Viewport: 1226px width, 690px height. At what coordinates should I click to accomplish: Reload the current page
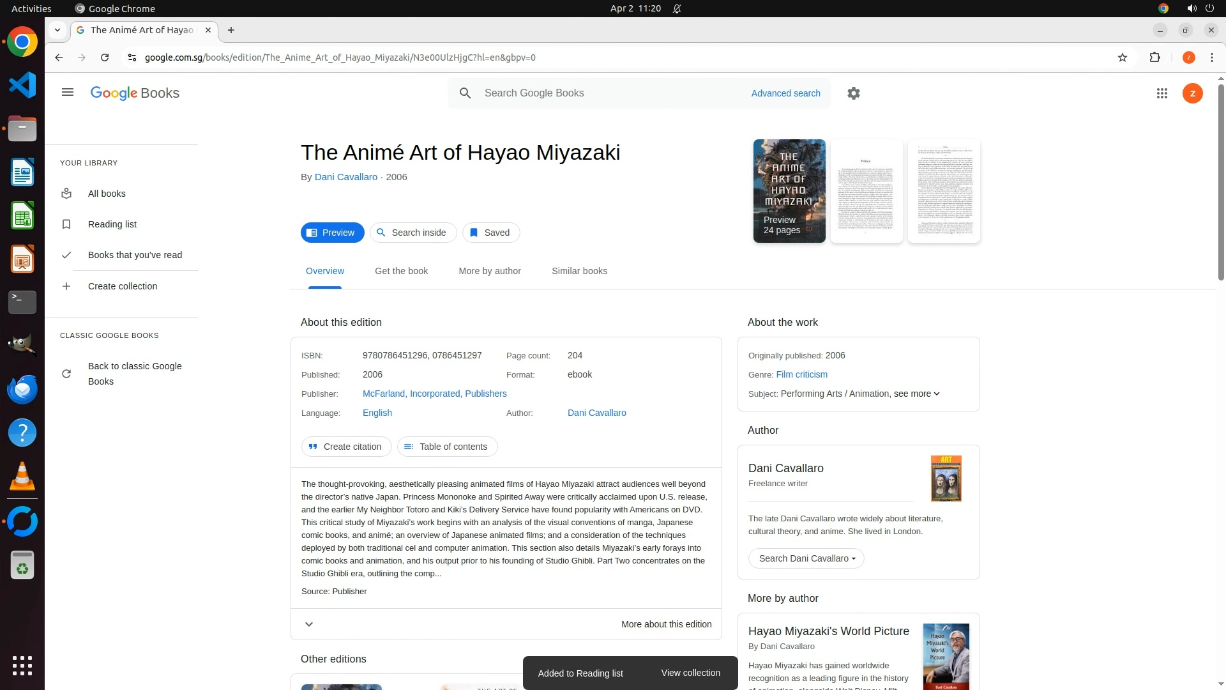(105, 57)
